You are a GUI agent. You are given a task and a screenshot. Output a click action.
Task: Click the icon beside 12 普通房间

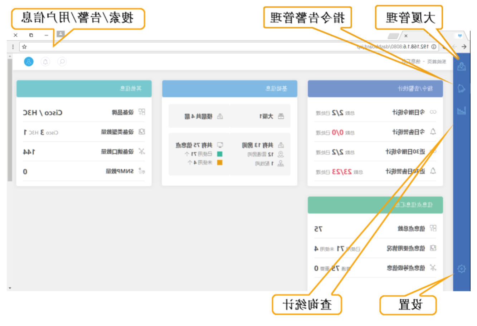(281, 154)
